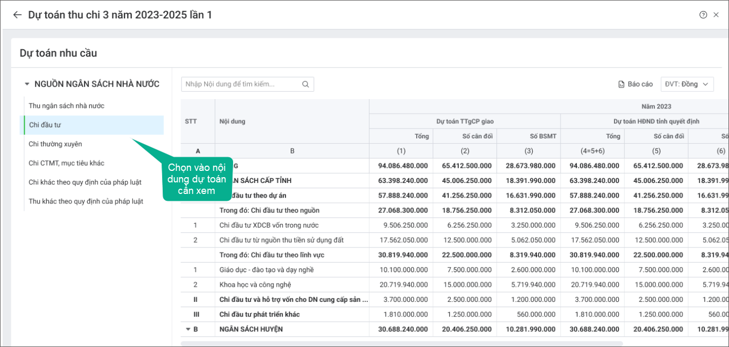The height and width of the screenshot is (347, 729).
Task: Open Thu khác theo quy định của pháp luật
Action: point(86,201)
